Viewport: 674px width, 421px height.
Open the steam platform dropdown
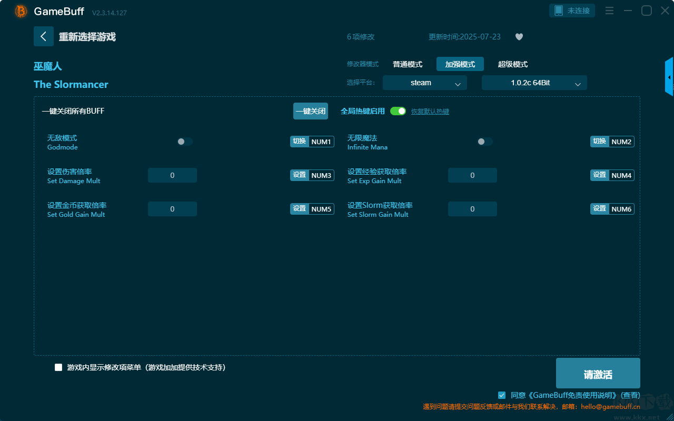(x=424, y=83)
